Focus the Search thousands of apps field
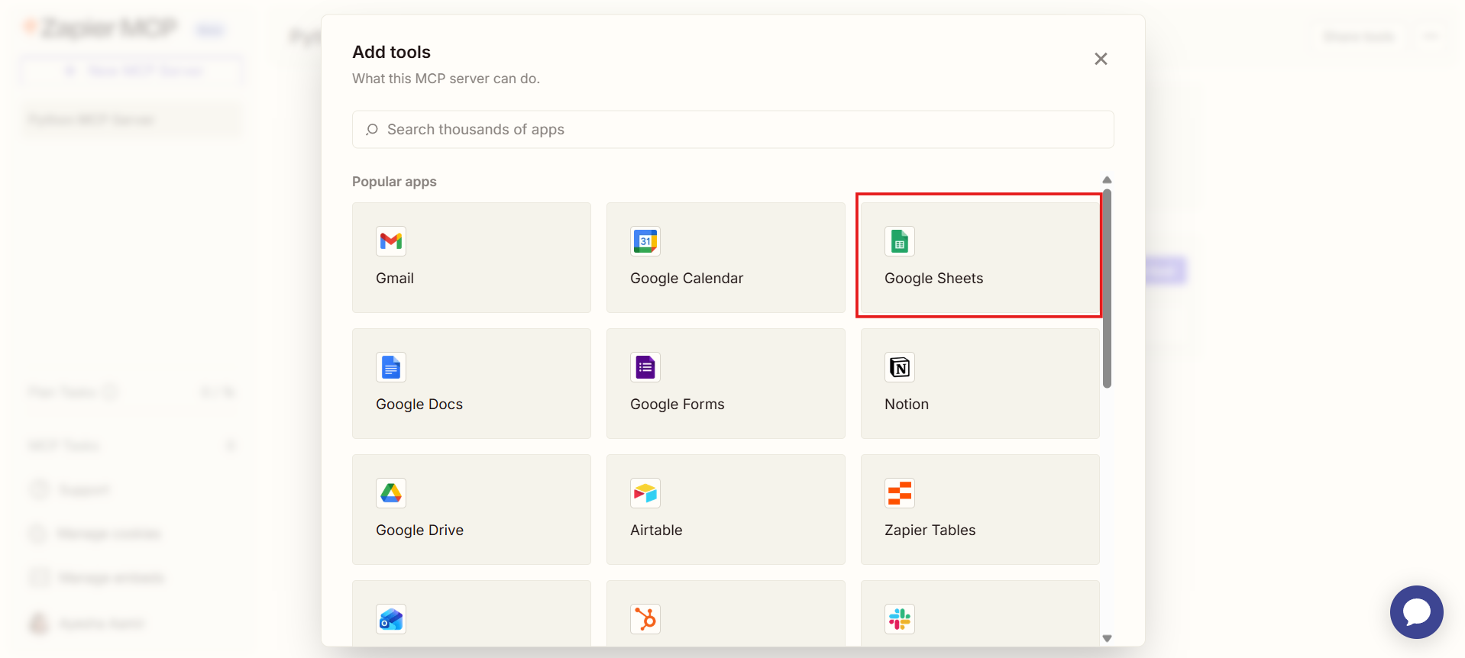 coord(733,130)
